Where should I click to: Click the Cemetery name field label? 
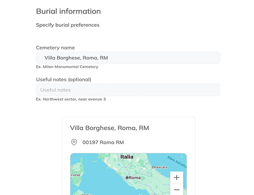coord(55,48)
